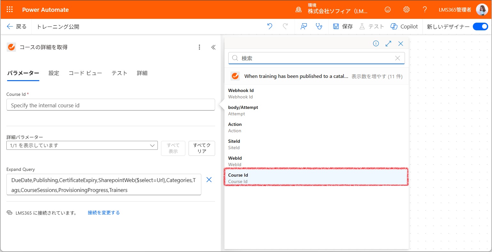This screenshot has width=492, height=252.
Task: Click the undo arrow icon
Action: [x=270, y=27]
